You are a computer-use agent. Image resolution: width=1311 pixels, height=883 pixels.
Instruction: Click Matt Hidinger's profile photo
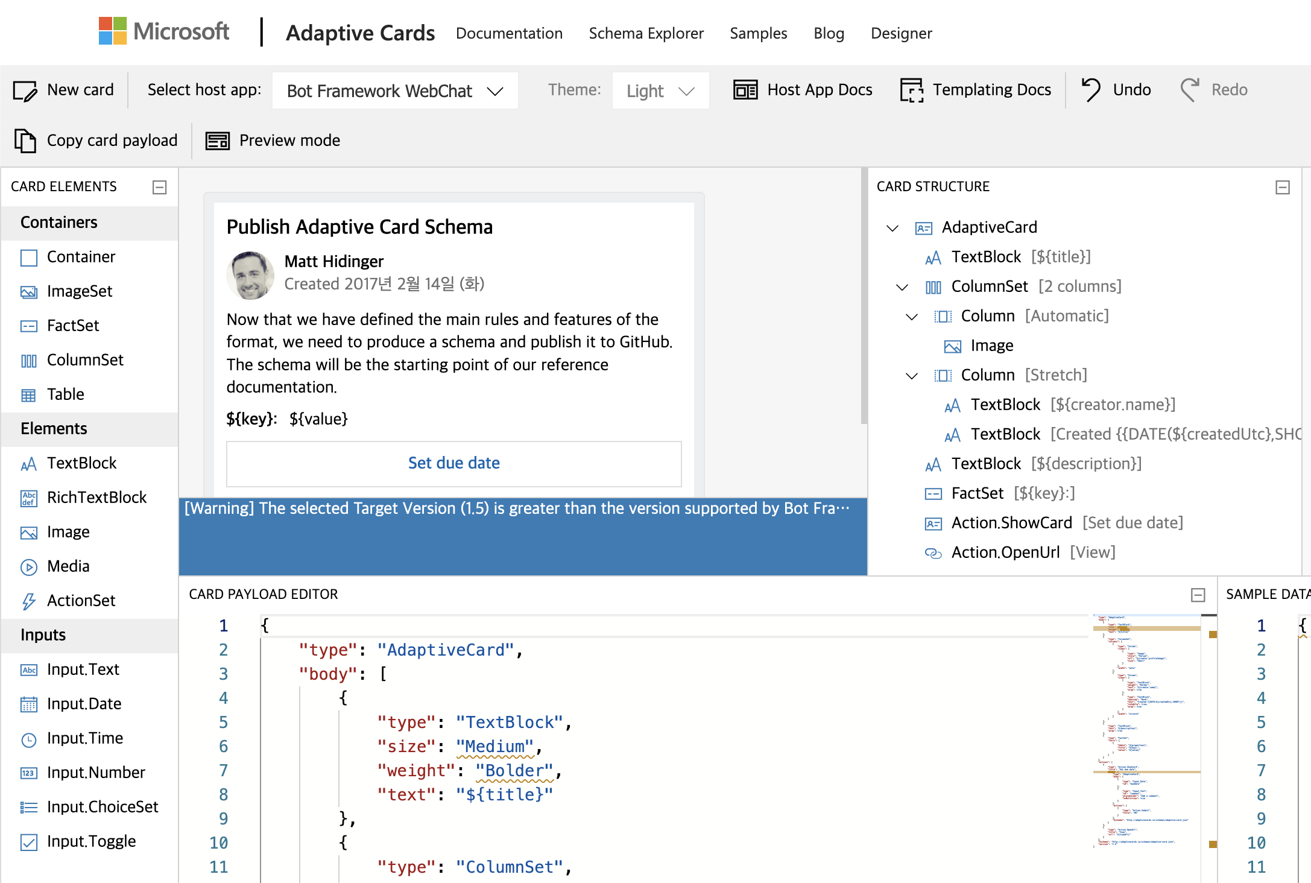pos(250,275)
